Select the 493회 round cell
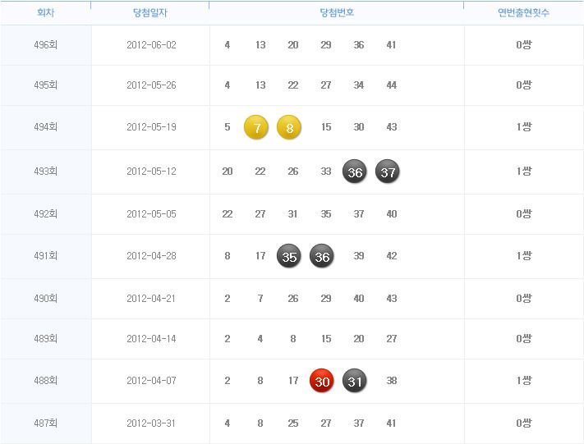Screen dimensions: 584x444 click(46, 172)
